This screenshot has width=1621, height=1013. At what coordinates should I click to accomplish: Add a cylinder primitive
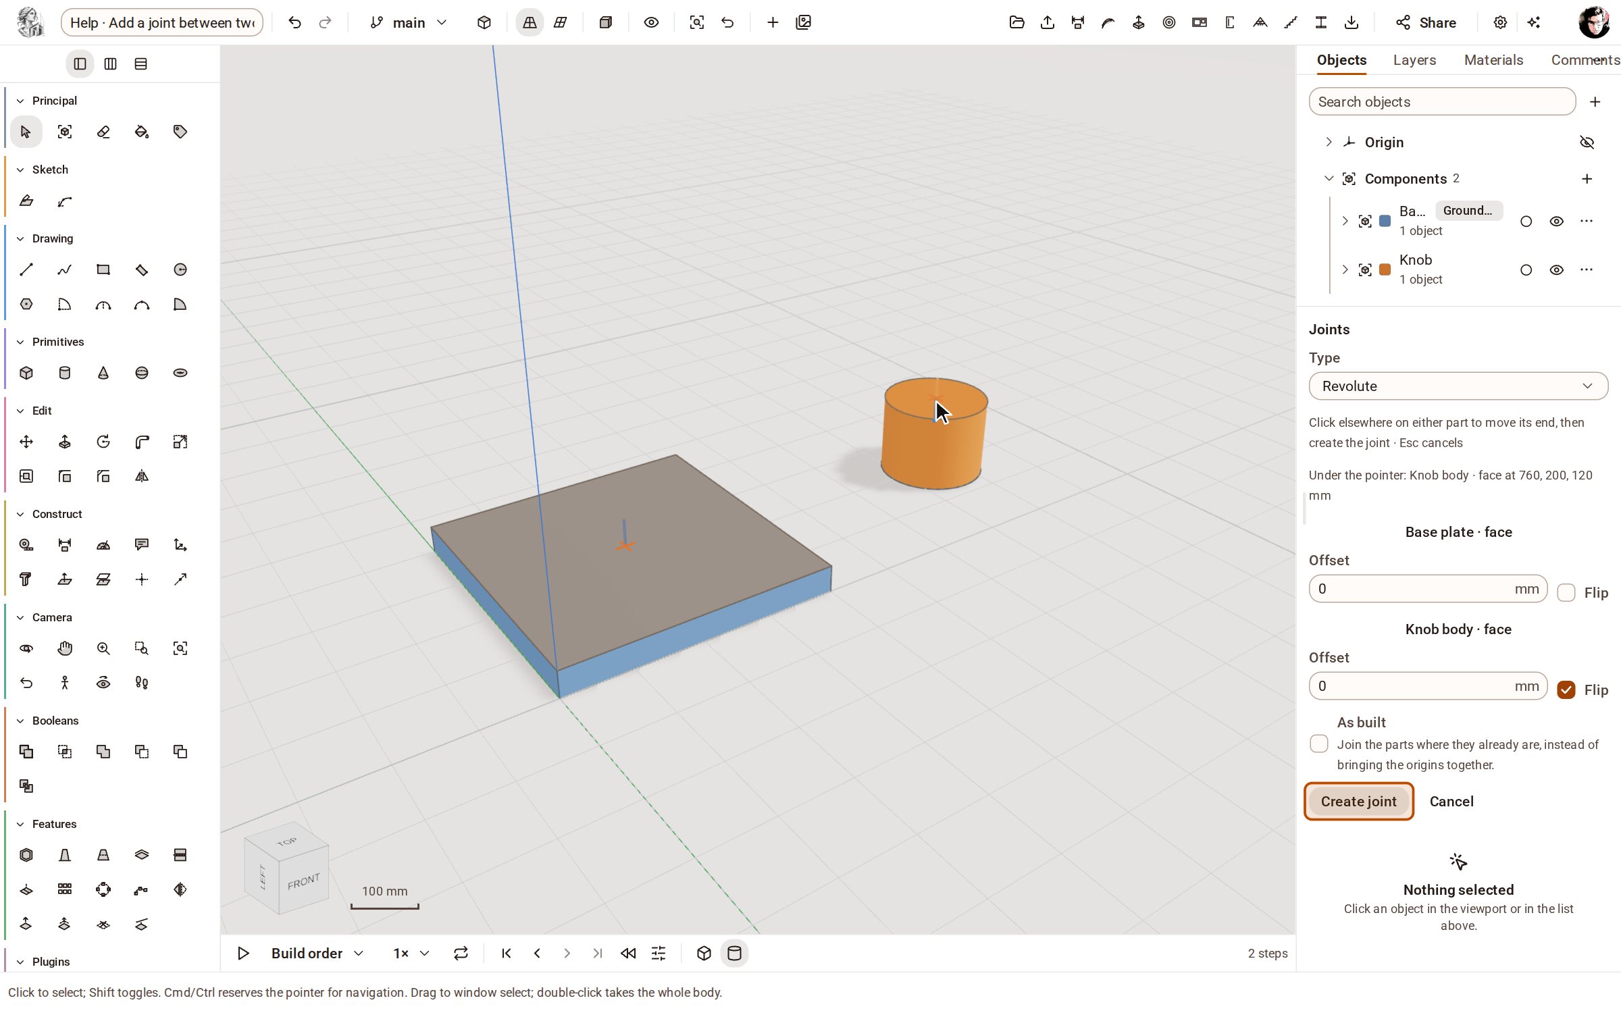(65, 373)
